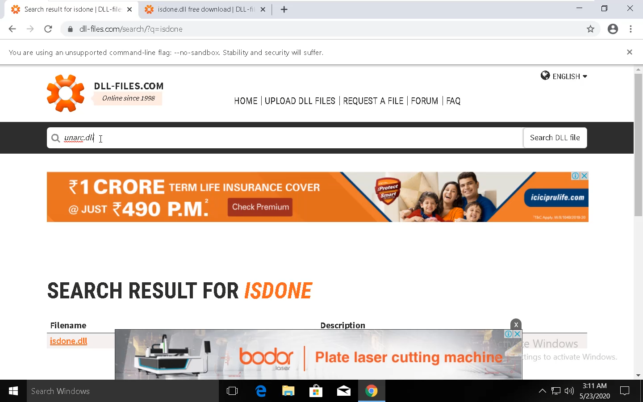Open ad info on the bodor laser ad
The width and height of the screenshot is (643, 402).
(x=509, y=334)
